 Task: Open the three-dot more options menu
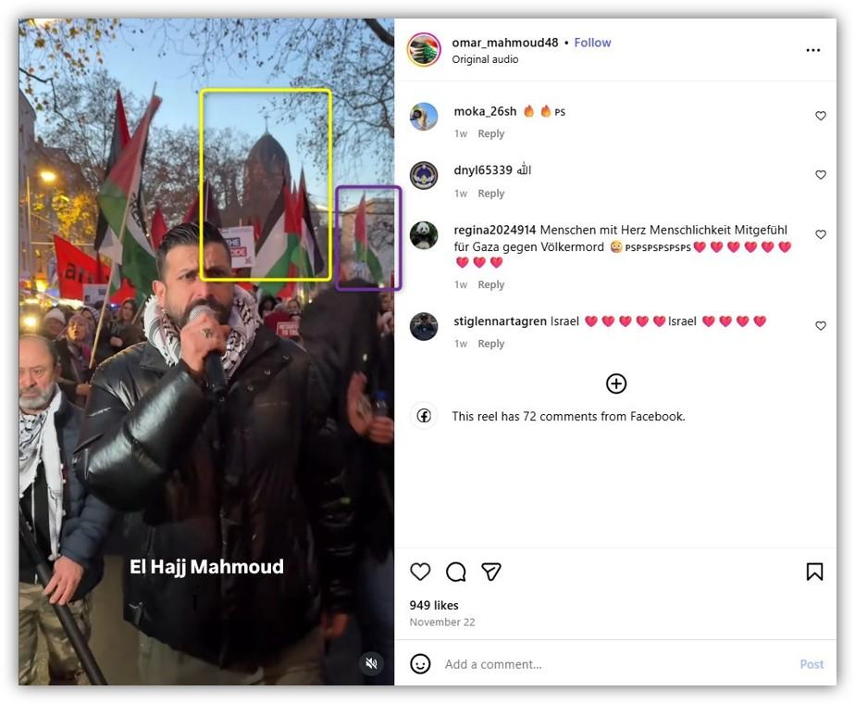tap(813, 50)
